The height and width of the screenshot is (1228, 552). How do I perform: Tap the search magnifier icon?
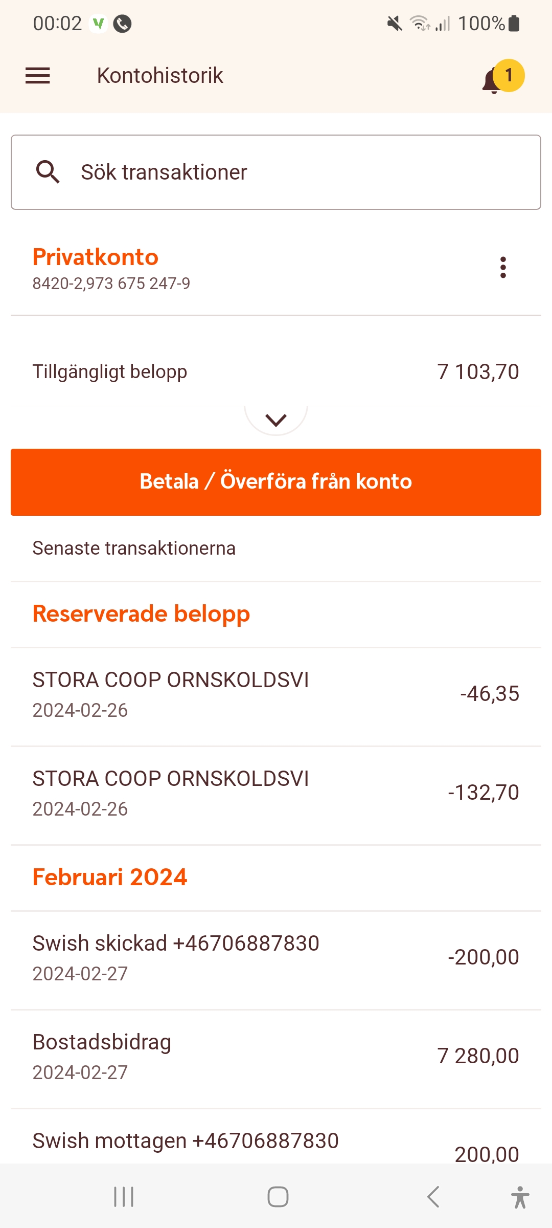(48, 172)
